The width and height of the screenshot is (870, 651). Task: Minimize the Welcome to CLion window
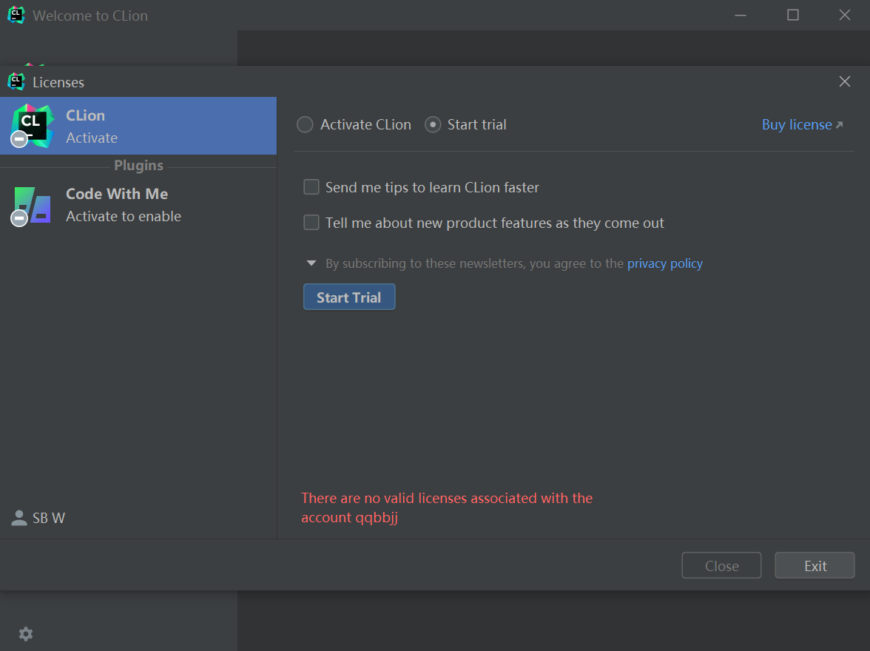click(x=741, y=15)
